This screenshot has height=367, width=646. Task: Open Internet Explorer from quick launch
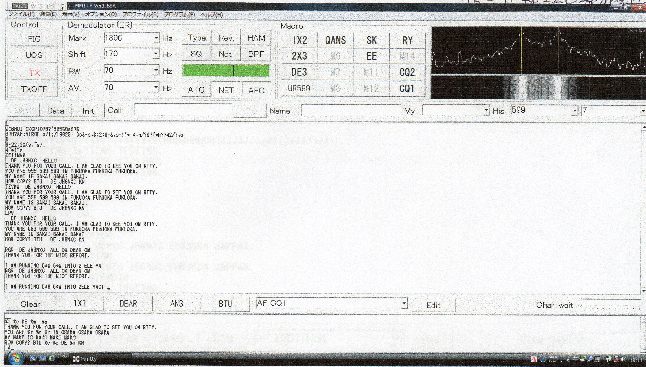(52, 358)
